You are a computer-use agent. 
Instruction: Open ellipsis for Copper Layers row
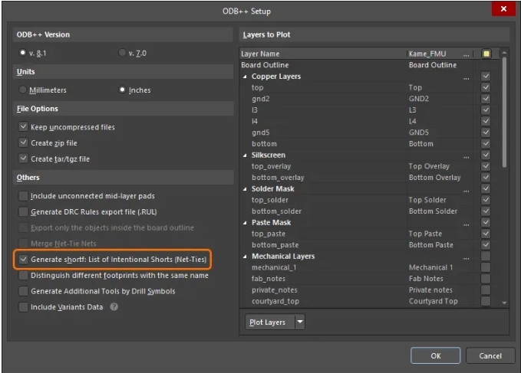pyautogui.click(x=467, y=78)
